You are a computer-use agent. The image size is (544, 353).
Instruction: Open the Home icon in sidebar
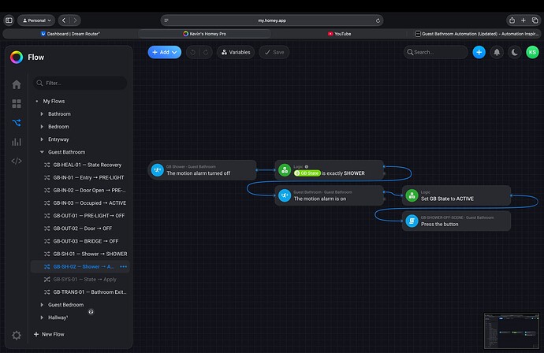[x=17, y=84]
